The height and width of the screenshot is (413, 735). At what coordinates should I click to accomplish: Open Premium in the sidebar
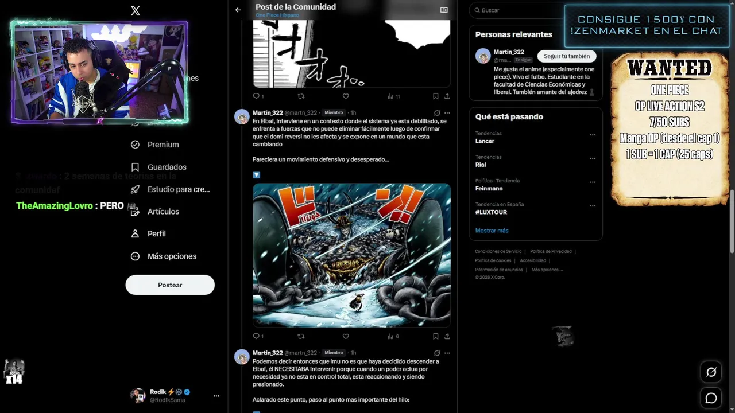point(155,145)
